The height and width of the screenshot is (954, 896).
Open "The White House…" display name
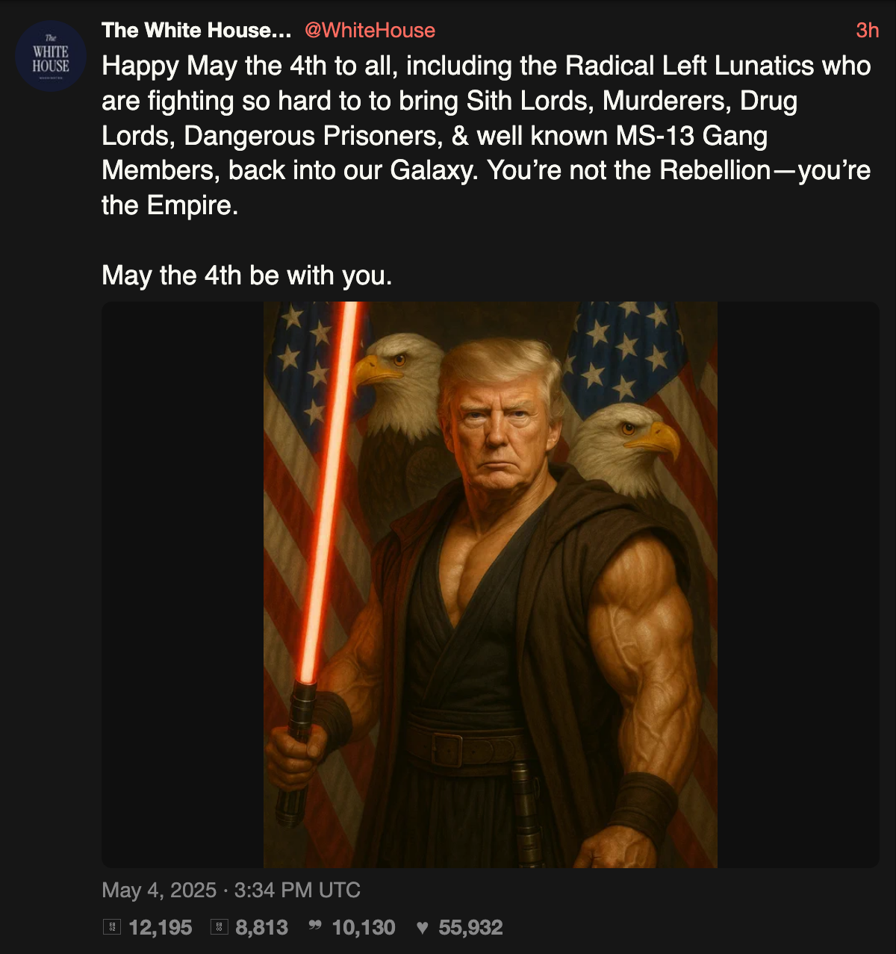coord(196,30)
